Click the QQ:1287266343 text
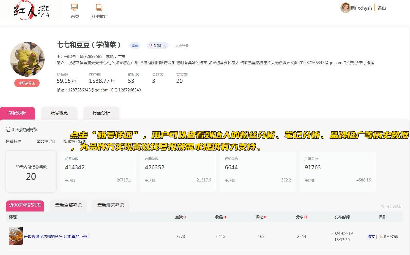This screenshot has width=410, height=255. 126,90
